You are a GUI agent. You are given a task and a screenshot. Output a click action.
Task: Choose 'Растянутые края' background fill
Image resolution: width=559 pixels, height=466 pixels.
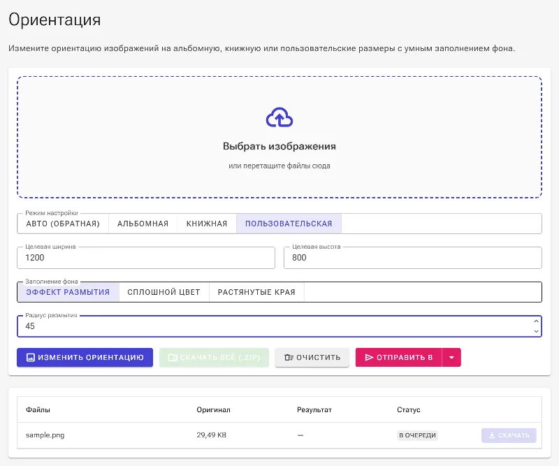pyautogui.click(x=256, y=292)
